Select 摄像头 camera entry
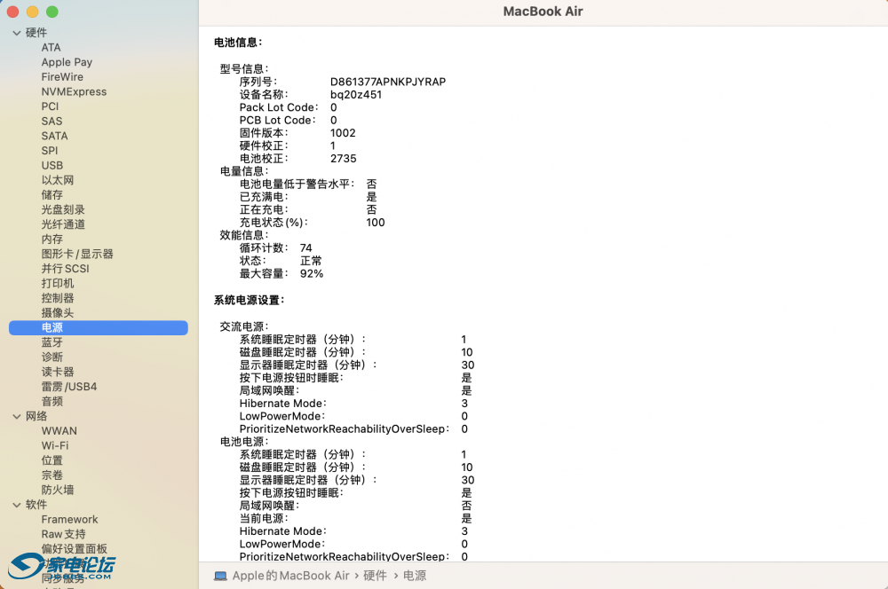Viewport: 888px width, 589px height. tap(57, 312)
